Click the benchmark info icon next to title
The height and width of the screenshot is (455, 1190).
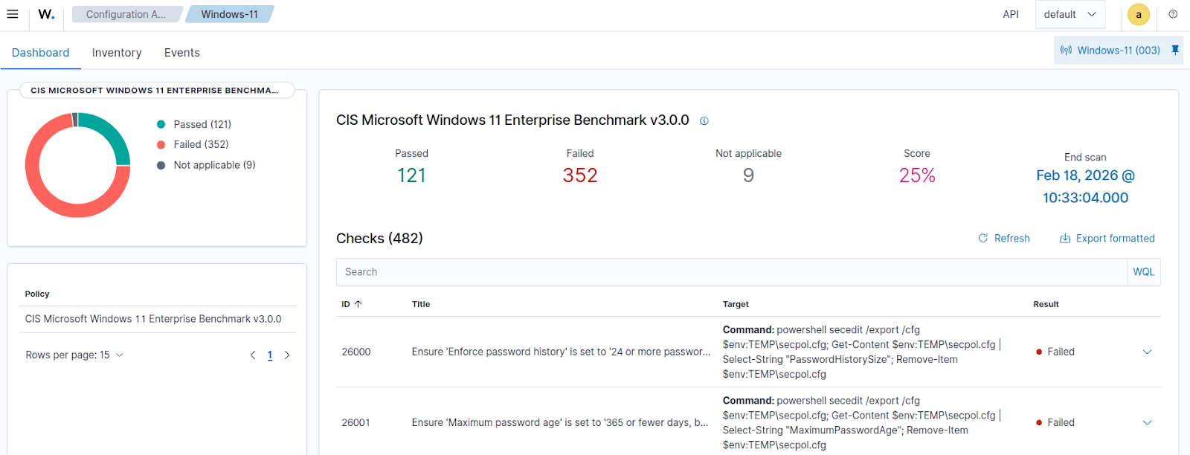pos(704,121)
